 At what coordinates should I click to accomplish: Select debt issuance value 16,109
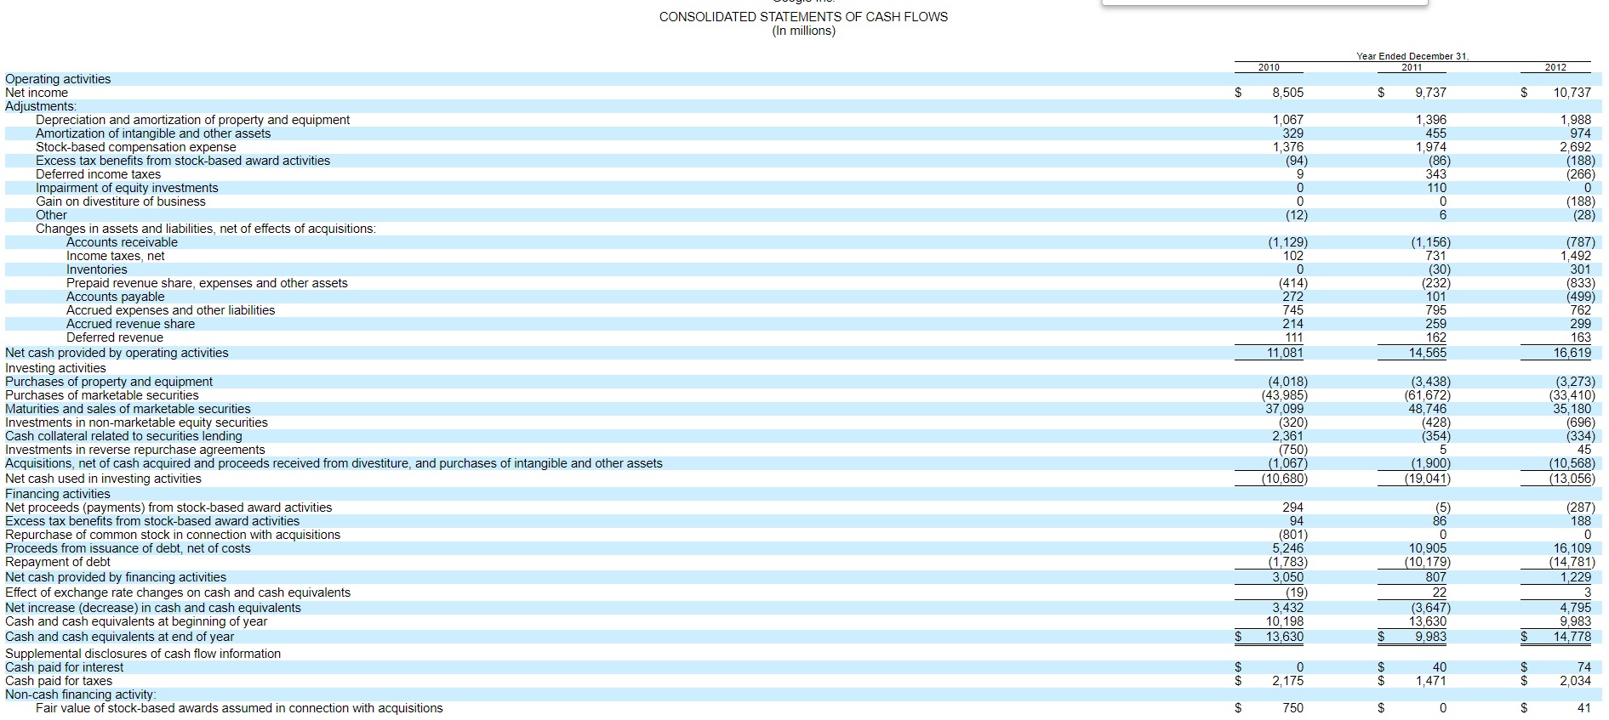(1572, 548)
